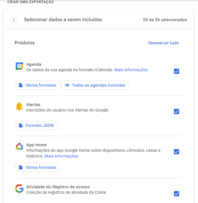Click the file icon in Formato JSON

(21, 125)
